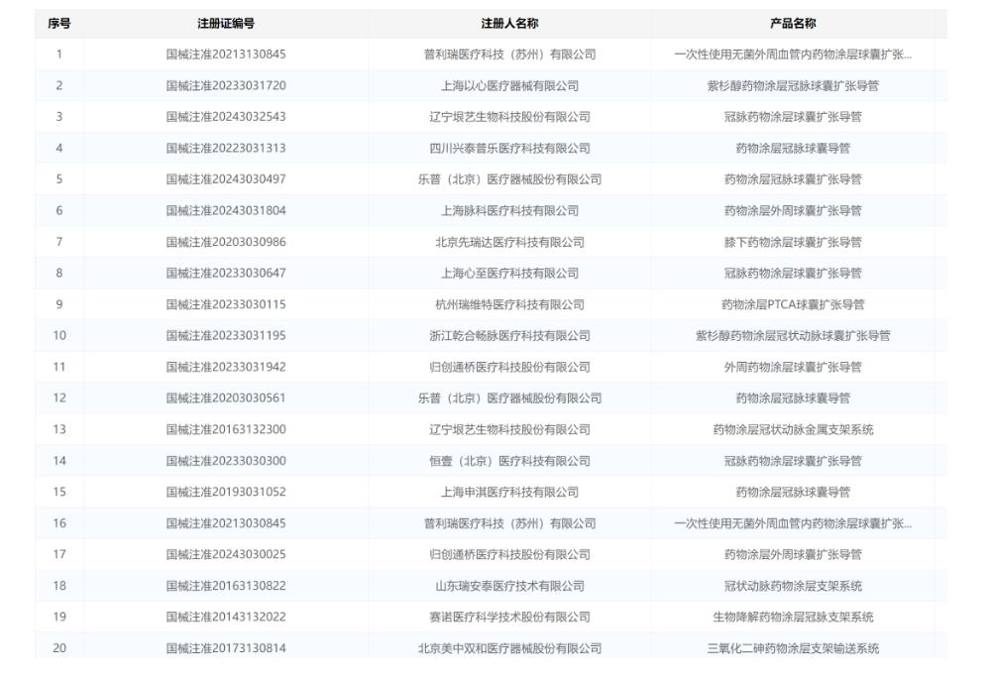Viewport: 992px width, 681px height.
Task: Click the 序号 column header
Action: coord(59,24)
